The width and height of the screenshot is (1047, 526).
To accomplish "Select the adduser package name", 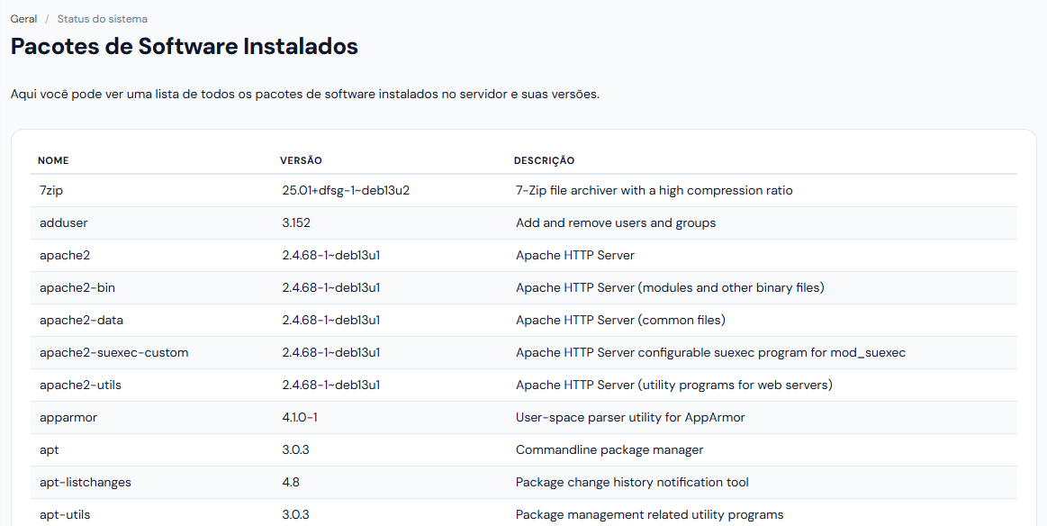I will (63, 222).
